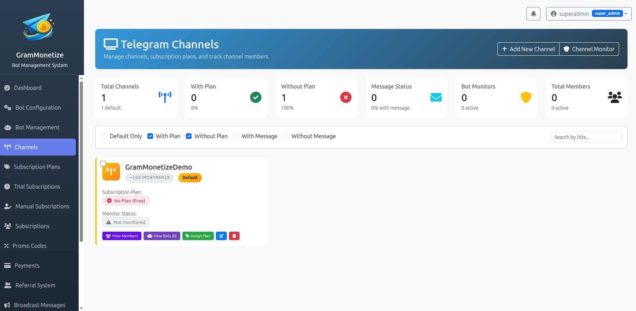
Task: Click the Total Channels broadcast tower icon
Action: pos(165,97)
